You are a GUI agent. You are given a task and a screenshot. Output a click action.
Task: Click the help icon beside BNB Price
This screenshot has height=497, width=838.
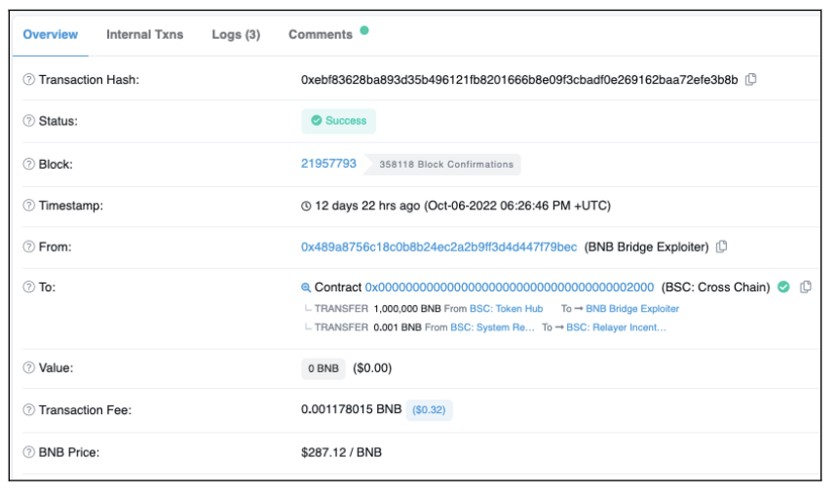[29, 452]
